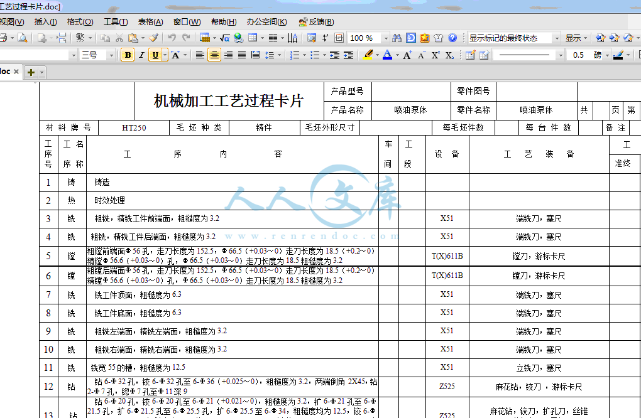
Task: Click the find binoculars icon
Action: [x=397, y=38]
